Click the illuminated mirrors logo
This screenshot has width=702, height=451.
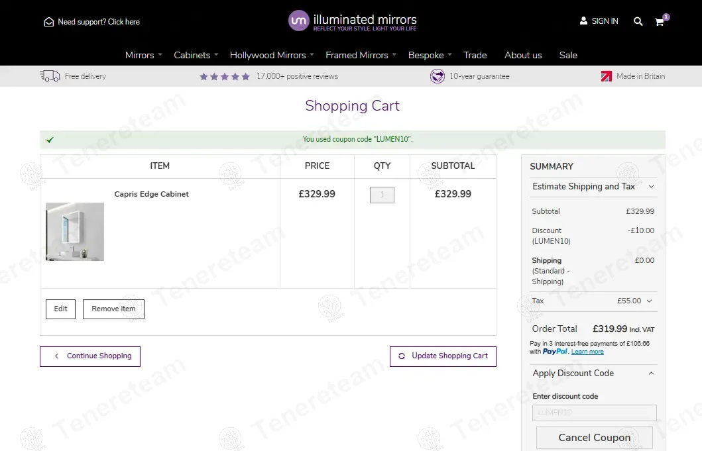coord(353,21)
